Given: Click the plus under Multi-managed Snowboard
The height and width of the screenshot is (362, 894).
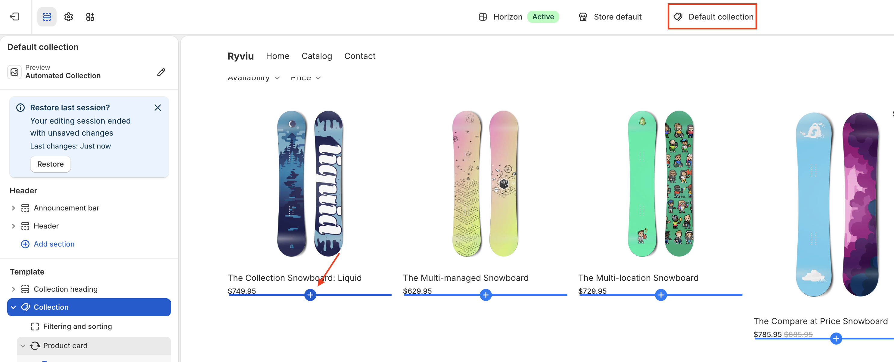Looking at the screenshot, I should click(x=486, y=295).
